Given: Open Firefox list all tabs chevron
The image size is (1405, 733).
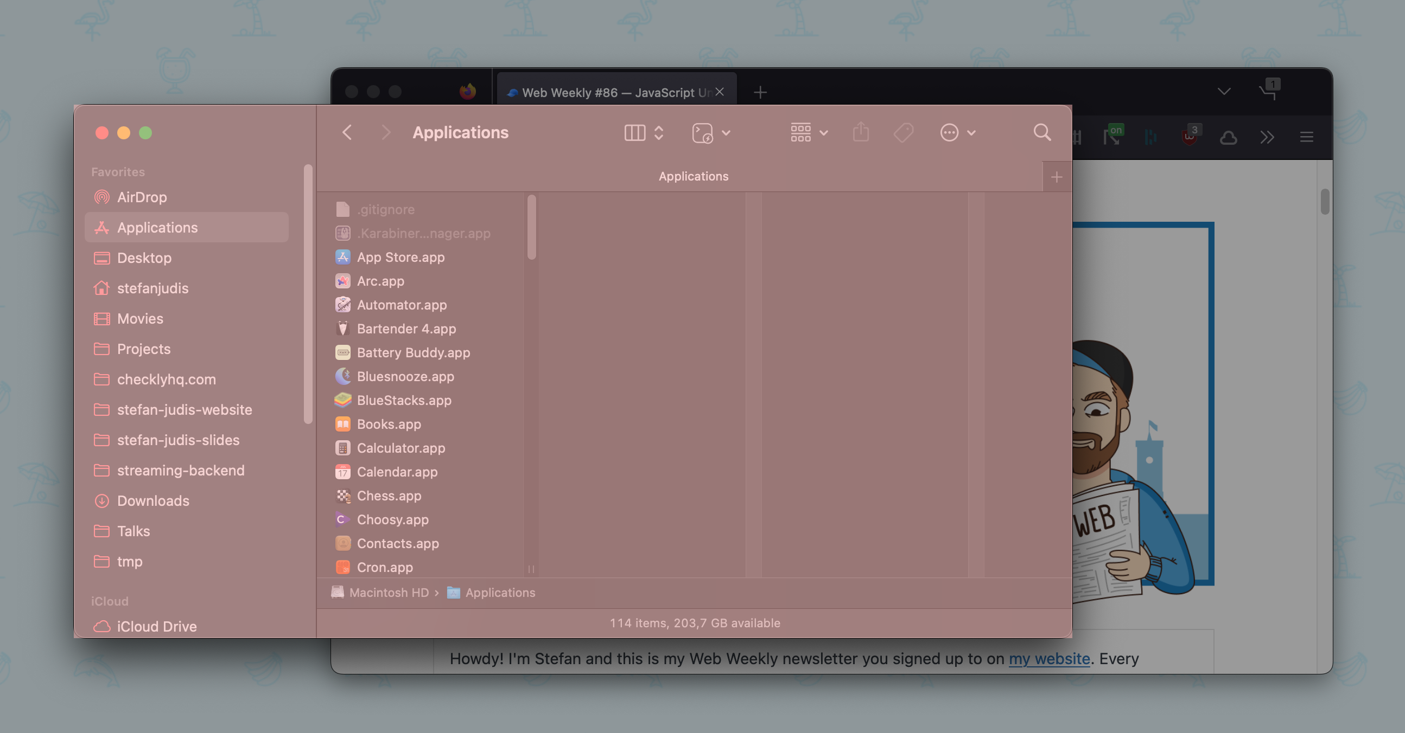Looking at the screenshot, I should (1224, 92).
